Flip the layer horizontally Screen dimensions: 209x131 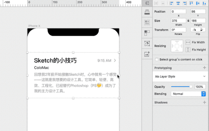coord(194,30)
